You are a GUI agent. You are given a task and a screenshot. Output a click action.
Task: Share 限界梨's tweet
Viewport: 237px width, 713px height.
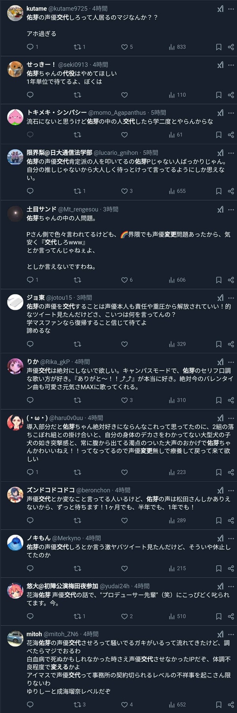click(231, 191)
